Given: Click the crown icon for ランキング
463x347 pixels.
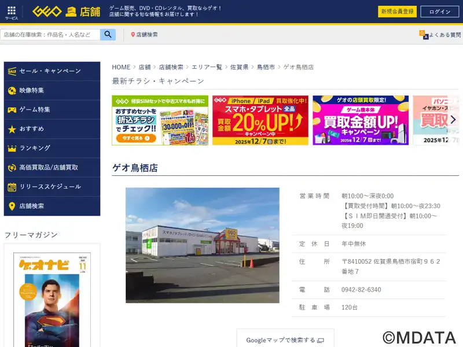Looking at the screenshot, I should pos(12,149).
